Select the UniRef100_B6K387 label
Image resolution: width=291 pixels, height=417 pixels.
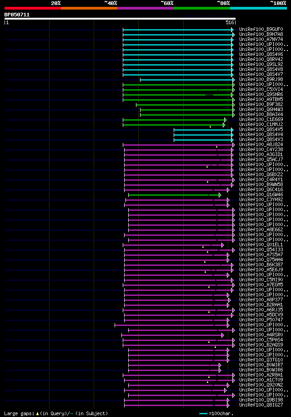click(261, 264)
